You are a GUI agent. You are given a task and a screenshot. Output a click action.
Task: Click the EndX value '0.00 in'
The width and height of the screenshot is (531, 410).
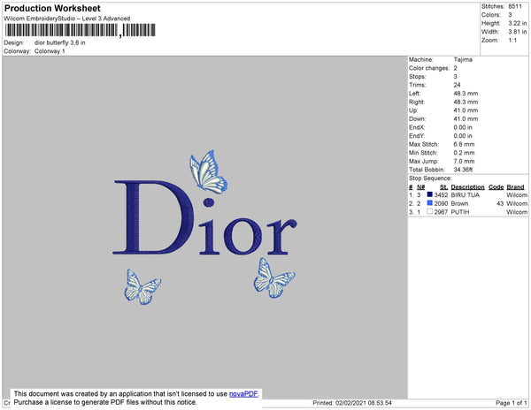[x=463, y=127]
